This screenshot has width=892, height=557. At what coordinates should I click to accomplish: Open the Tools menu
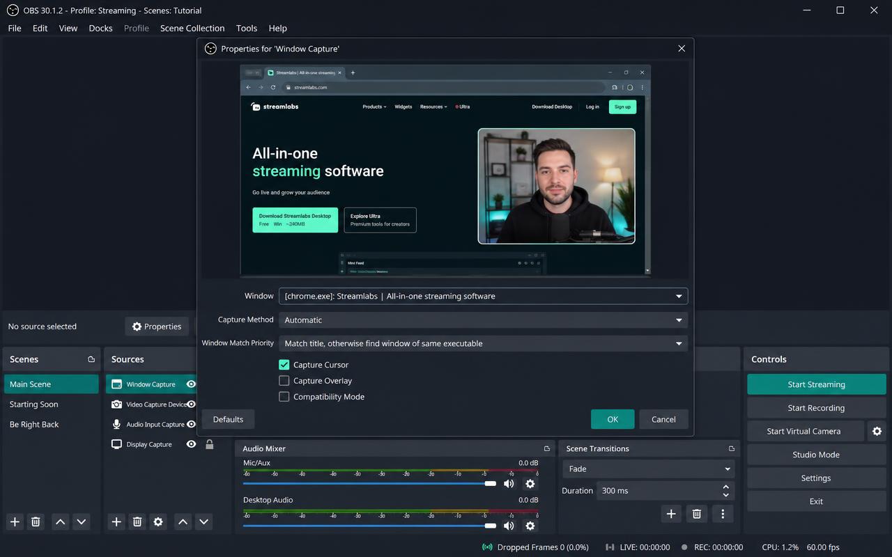[247, 29]
